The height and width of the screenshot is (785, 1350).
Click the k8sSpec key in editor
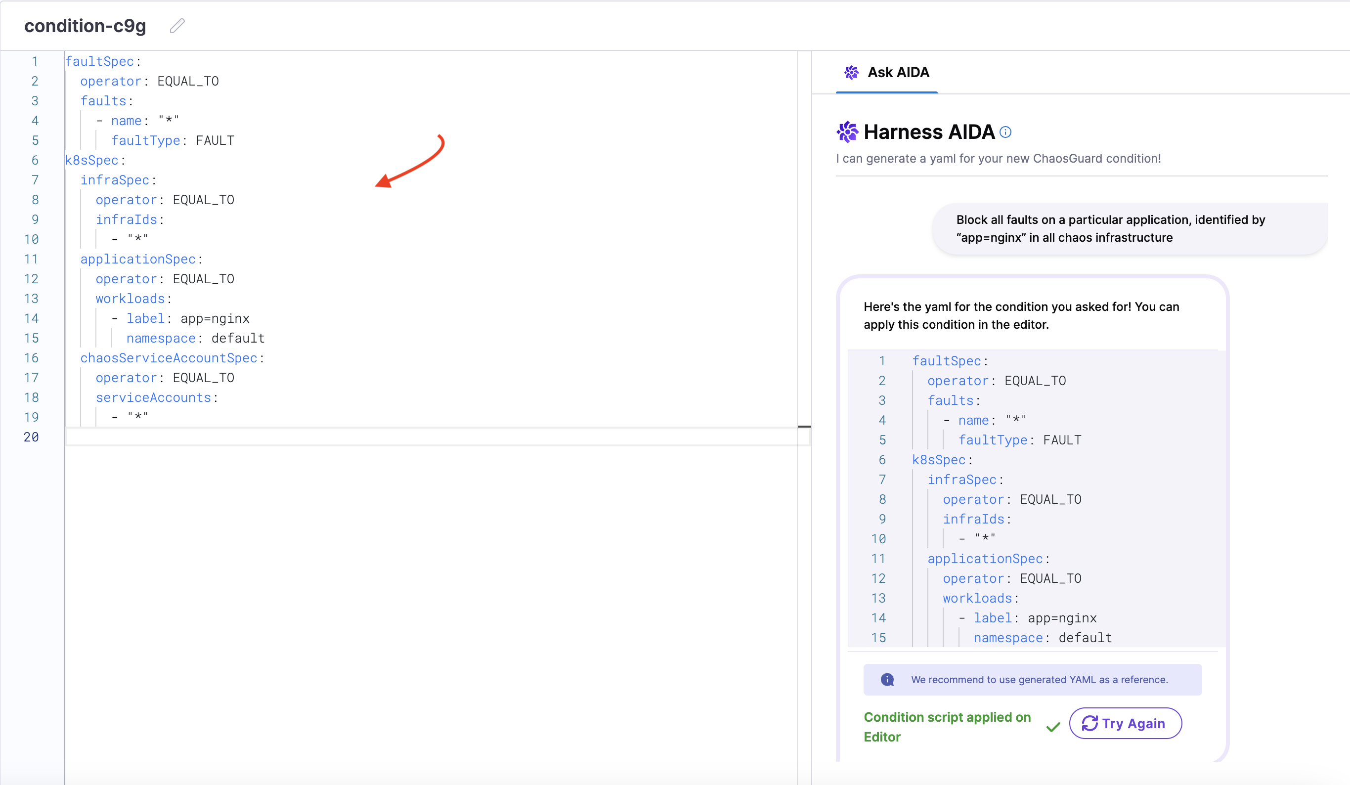pos(91,160)
